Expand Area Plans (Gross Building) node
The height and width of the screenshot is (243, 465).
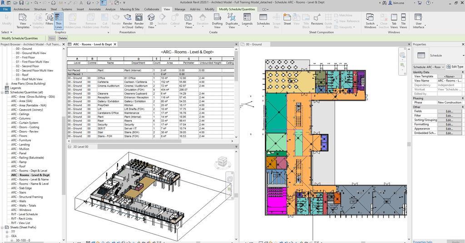(x=7, y=83)
